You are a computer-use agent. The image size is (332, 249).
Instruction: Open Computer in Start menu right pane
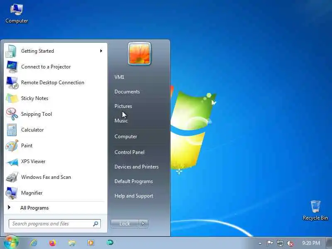pos(126,137)
